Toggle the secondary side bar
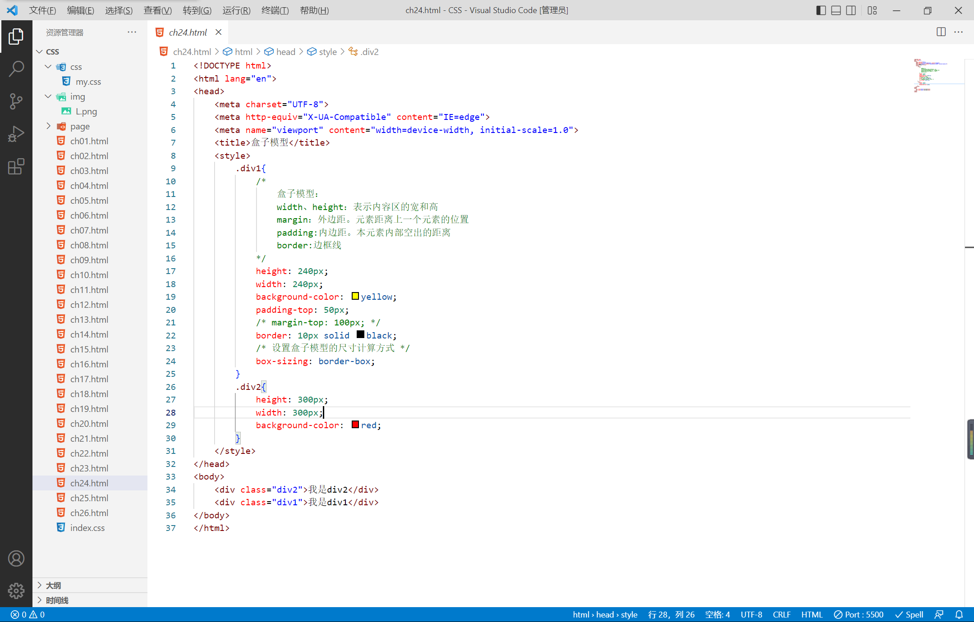The height and width of the screenshot is (622, 974). 851,10
